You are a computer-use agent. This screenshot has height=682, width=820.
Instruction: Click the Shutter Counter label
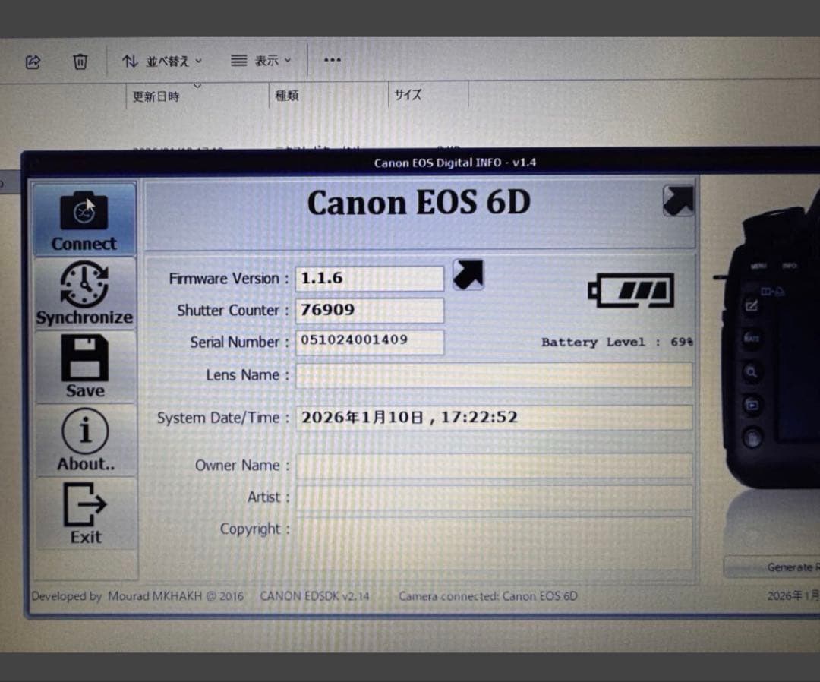click(233, 311)
